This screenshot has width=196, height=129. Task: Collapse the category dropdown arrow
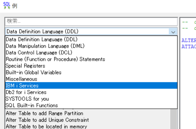pyautogui.click(x=173, y=32)
